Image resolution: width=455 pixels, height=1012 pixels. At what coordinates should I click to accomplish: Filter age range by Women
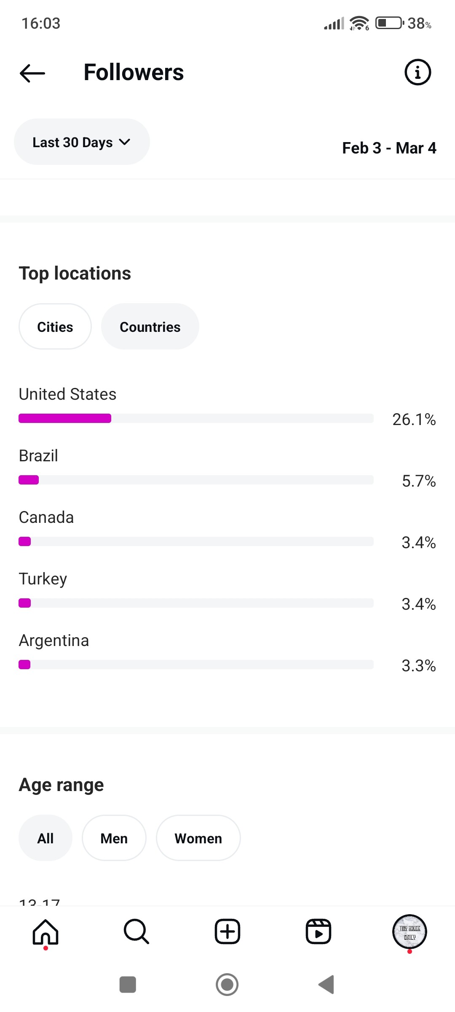coord(198,838)
